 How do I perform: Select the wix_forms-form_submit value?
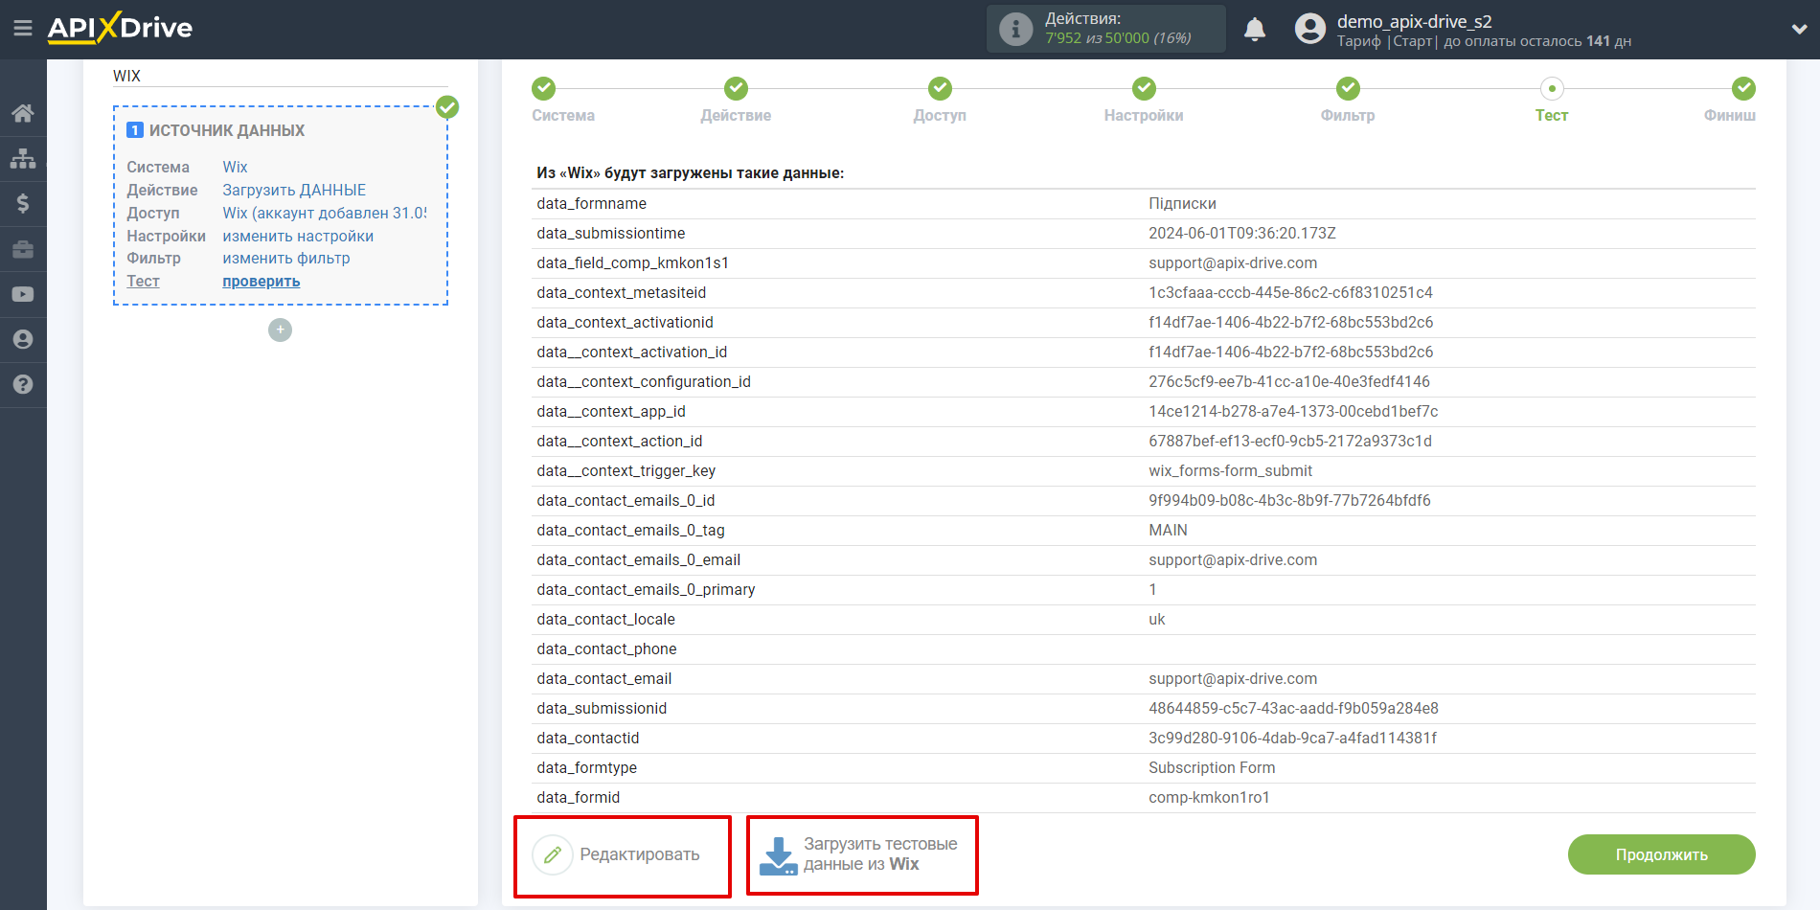[x=1231, y=470]
